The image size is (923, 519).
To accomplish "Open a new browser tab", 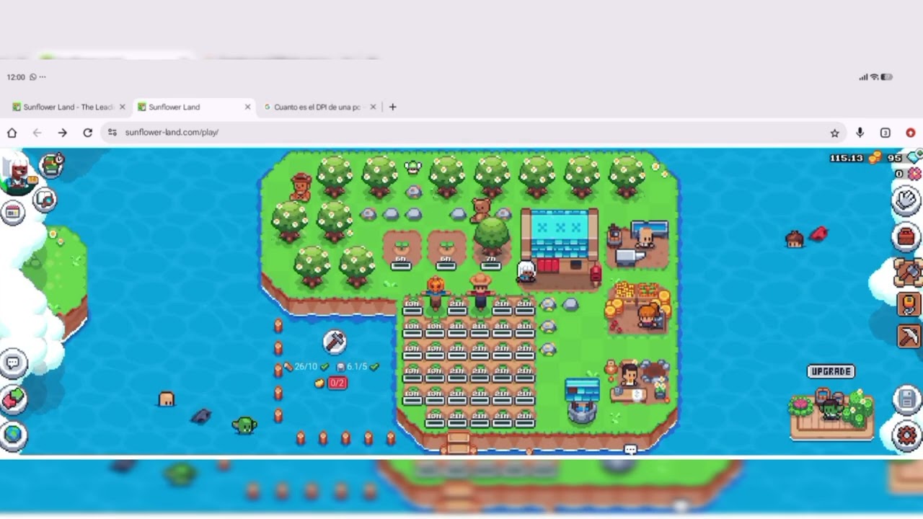I will click(392, 107).
